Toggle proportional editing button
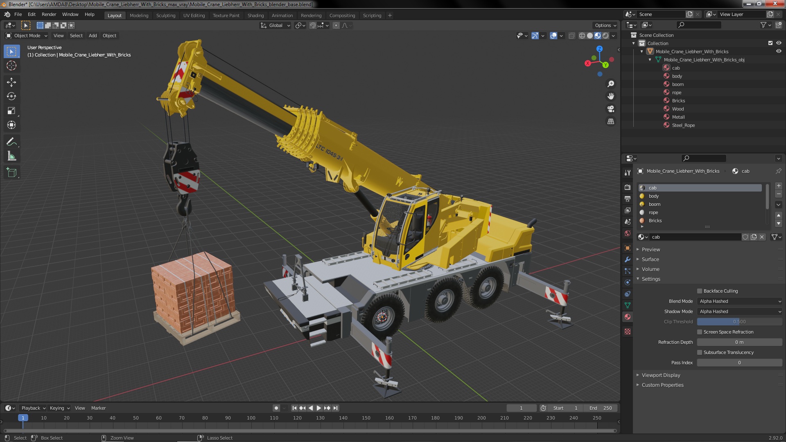Screen dimensions: 786x442 click(336, 25)
